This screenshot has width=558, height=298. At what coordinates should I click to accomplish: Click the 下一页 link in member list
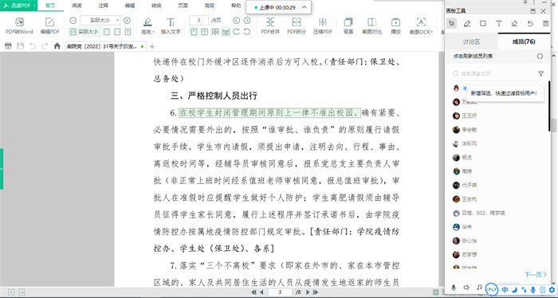[x=535, y=274]
